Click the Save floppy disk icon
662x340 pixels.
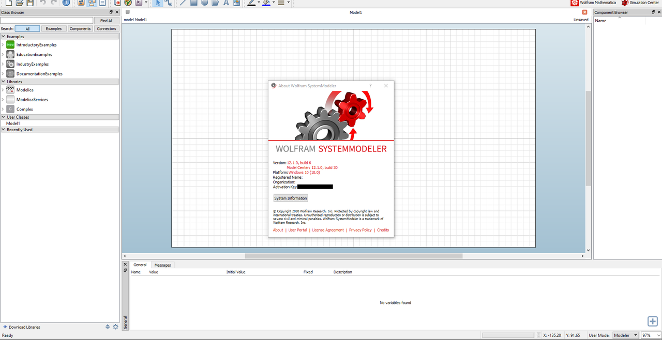[30, 3]
